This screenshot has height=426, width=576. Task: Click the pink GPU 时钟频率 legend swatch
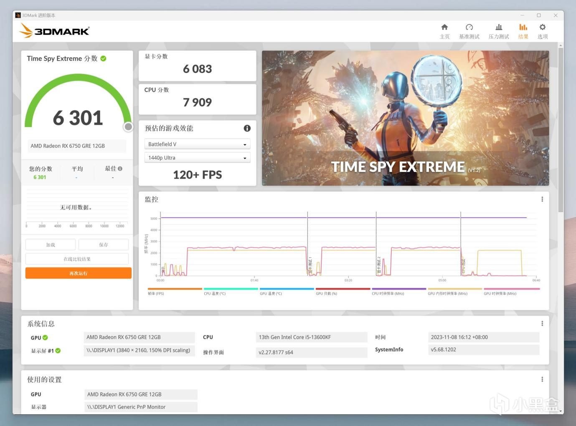(x=512, y=289)
